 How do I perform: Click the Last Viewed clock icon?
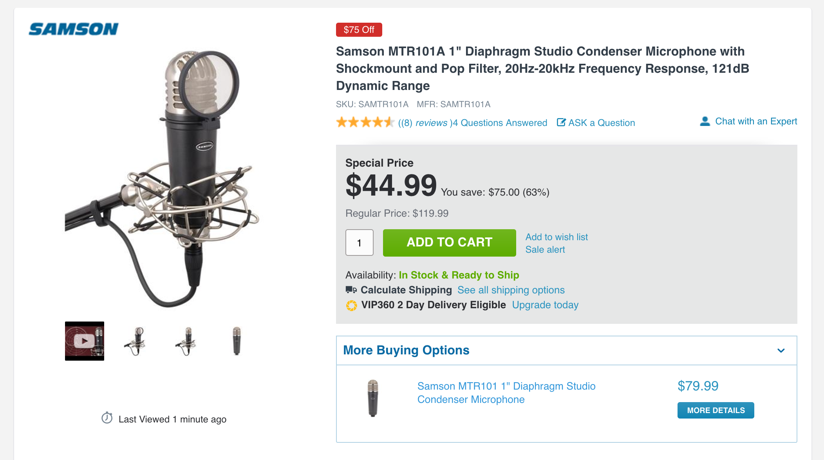coord(107,418)
